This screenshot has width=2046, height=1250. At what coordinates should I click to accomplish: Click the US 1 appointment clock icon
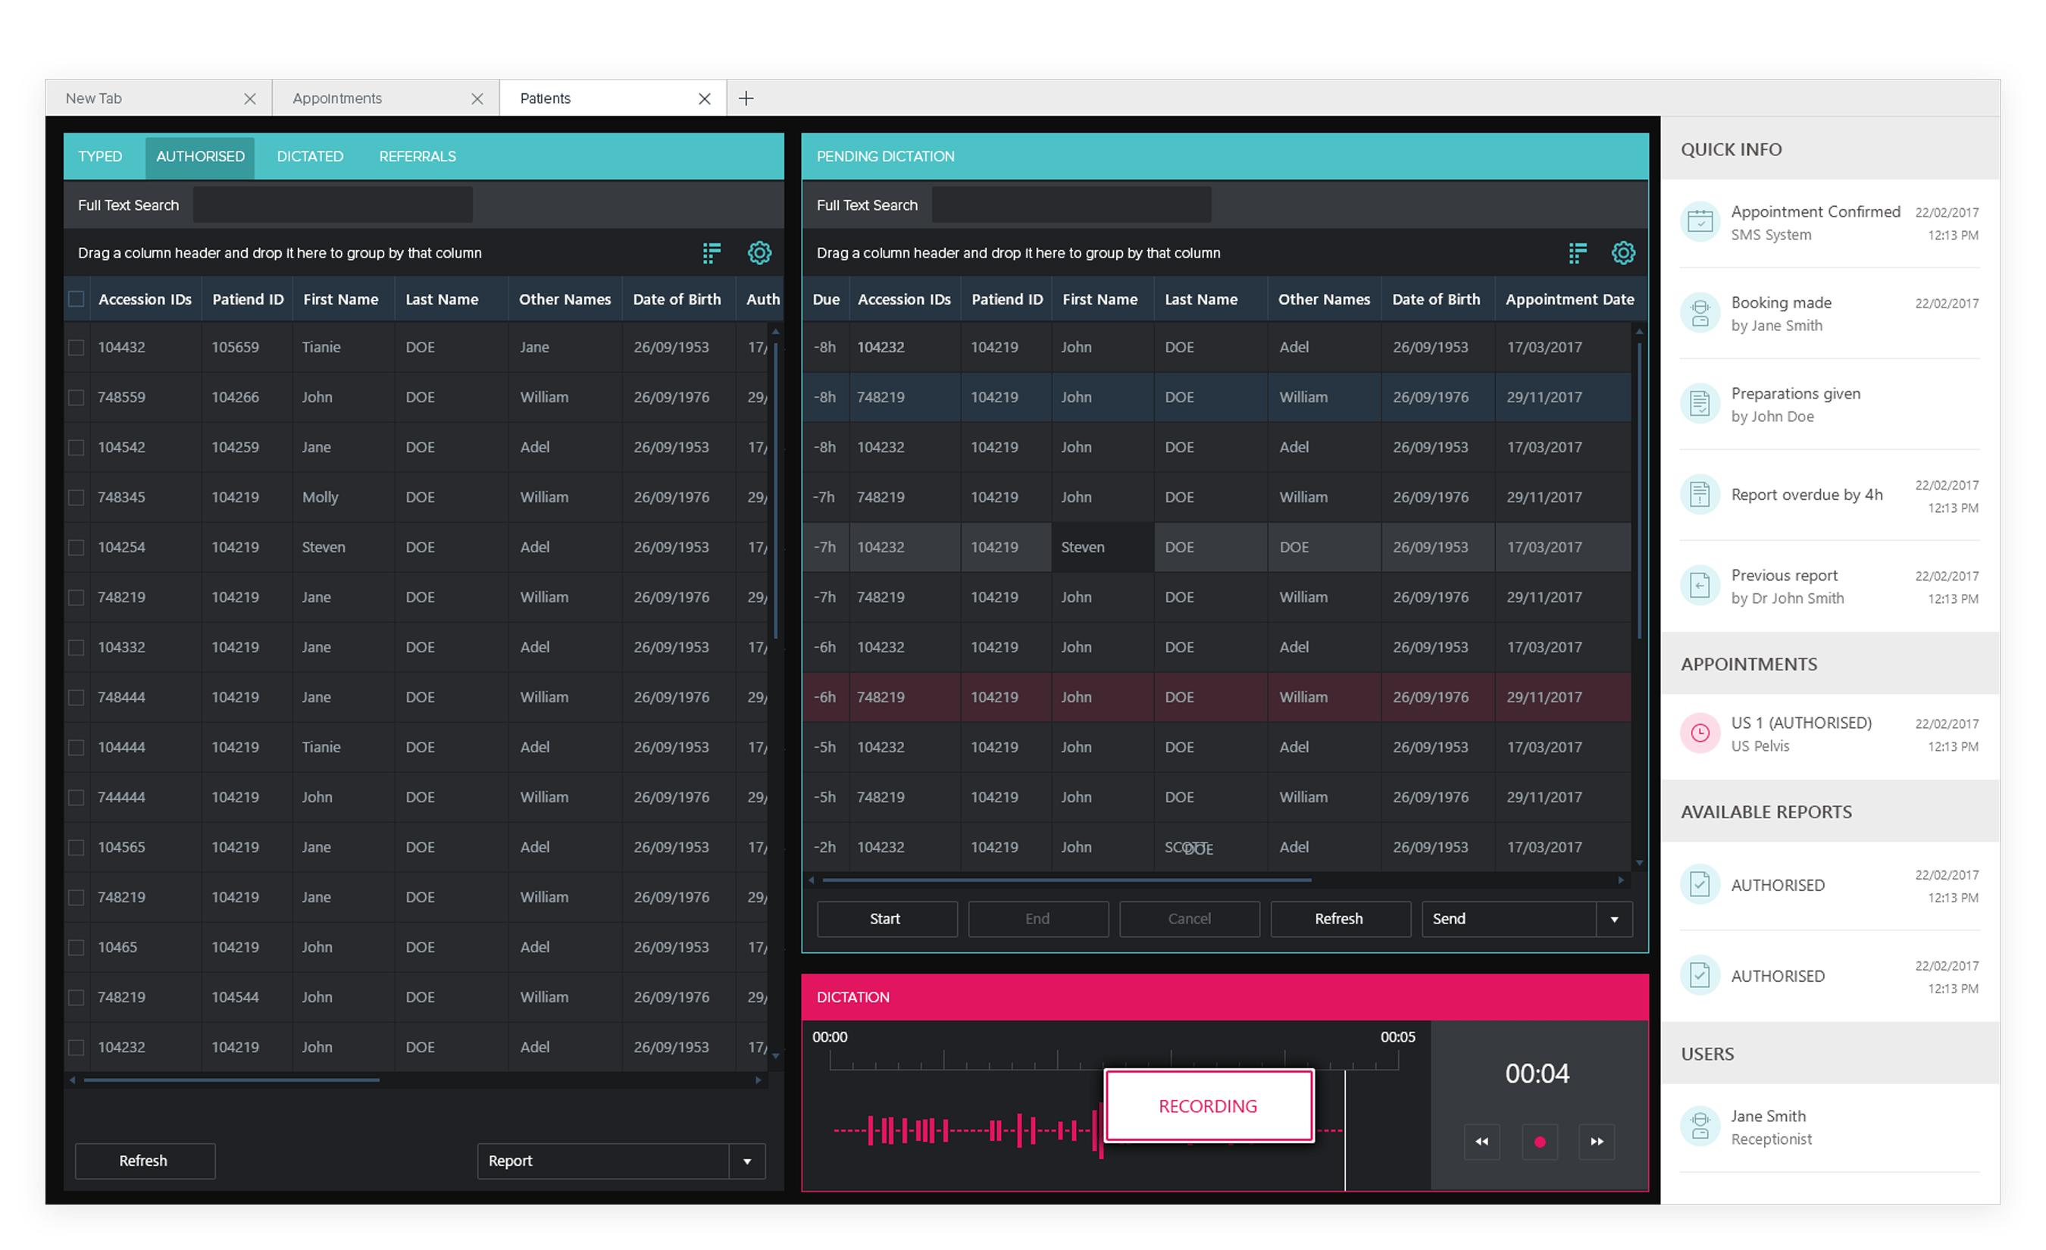pos(1700,733)
